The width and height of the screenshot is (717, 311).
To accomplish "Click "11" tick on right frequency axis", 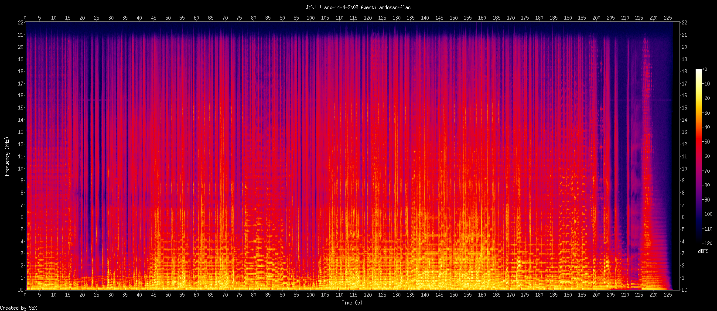I will (684, 156).
